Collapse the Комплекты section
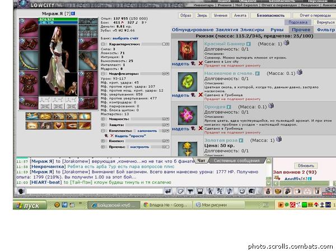Screen dimensions: 336x252 coord(103,130)
